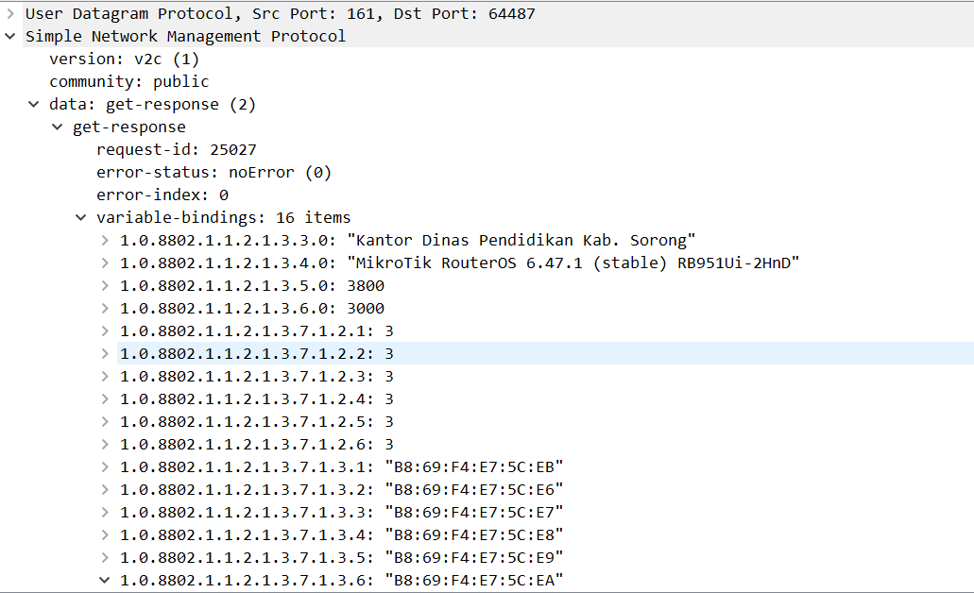Collapse the B8:69:F4:E7:5C:EA binding arrow
Viewport: 974px width, 593px height.
pyautogui.click(x=104, y=580)
